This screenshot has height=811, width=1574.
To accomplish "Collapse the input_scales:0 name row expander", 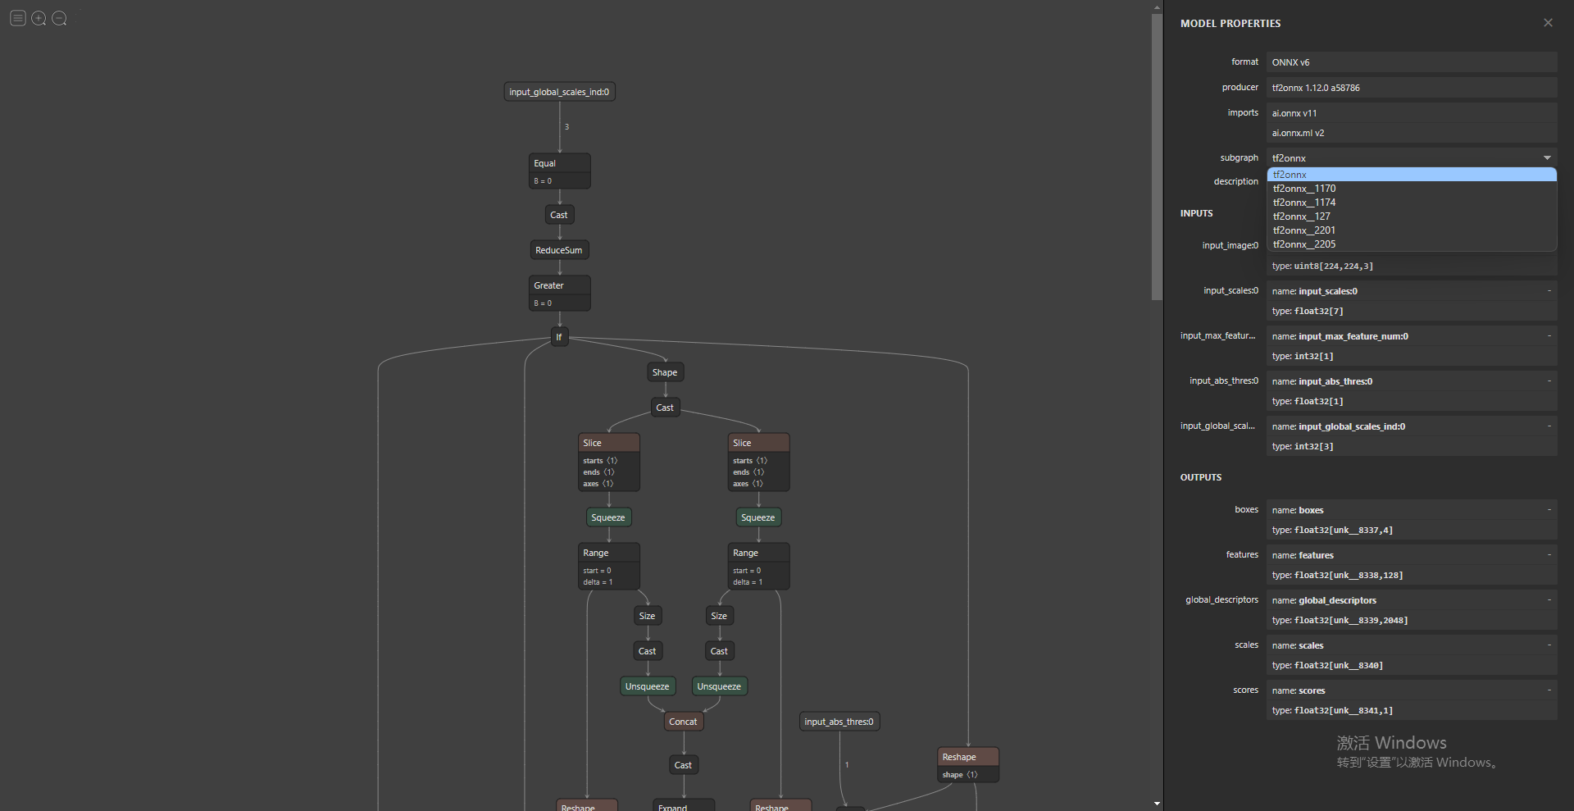I will tap(1549, 290).
